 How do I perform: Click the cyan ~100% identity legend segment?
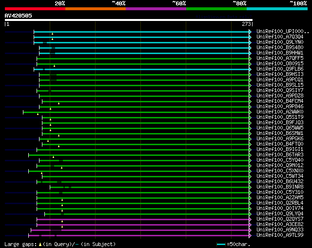pos(276,9)
